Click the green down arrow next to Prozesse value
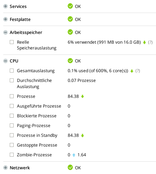 pos(83,96)
